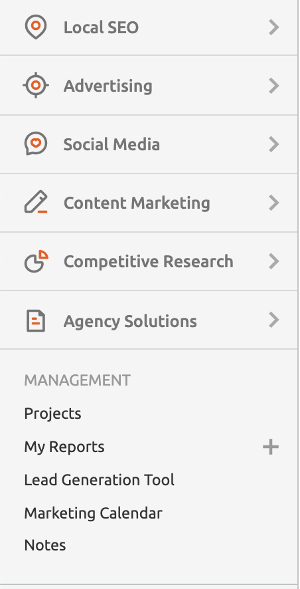This screenshot has height=589, width=300.
Task: Expand Content Marketing using the chevron arrow
Action: 274,203
